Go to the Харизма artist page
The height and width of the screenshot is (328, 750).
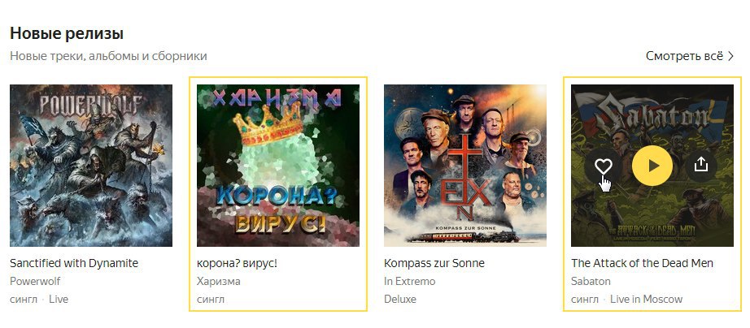pos(219,282)
